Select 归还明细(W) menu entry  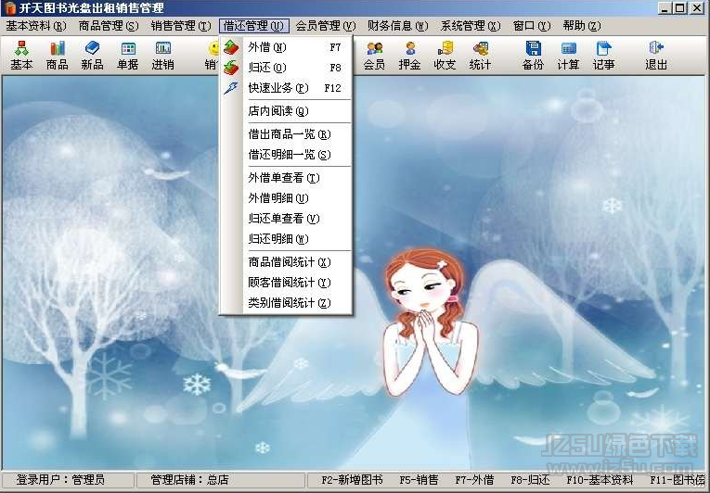(x=286, y=239)
